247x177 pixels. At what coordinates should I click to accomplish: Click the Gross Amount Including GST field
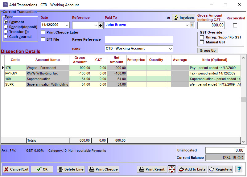click(x=211, y=25)
